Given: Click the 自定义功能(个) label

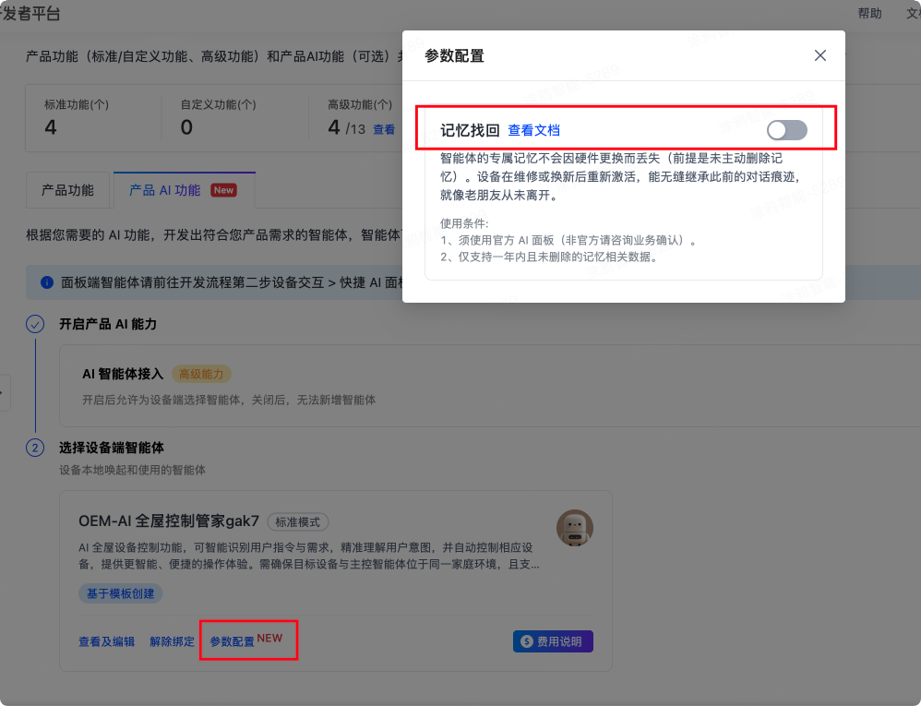Looking at the screenshot, I should 218,104.
